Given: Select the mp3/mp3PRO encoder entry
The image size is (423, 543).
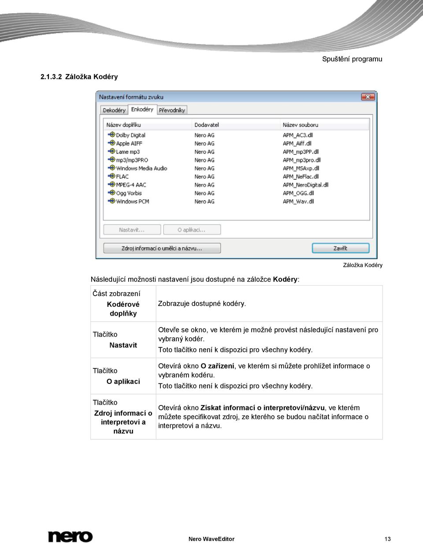Looking at the screenshot, I should pyautogui.click(x=132, y=160).
